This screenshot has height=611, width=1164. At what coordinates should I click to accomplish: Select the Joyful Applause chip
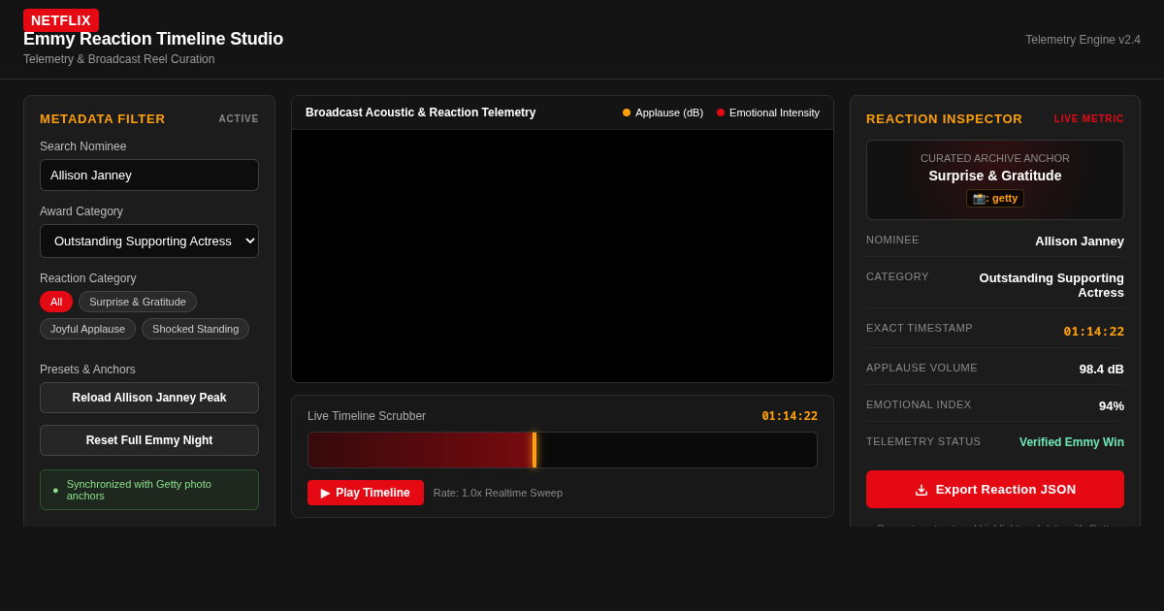tap(87, 329)
